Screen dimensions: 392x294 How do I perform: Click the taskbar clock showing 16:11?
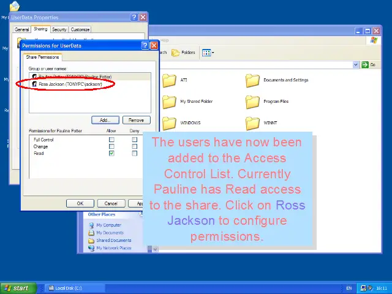tap(382, 288)
